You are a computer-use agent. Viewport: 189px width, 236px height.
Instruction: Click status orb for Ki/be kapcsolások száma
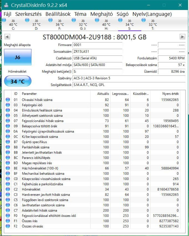8,137
